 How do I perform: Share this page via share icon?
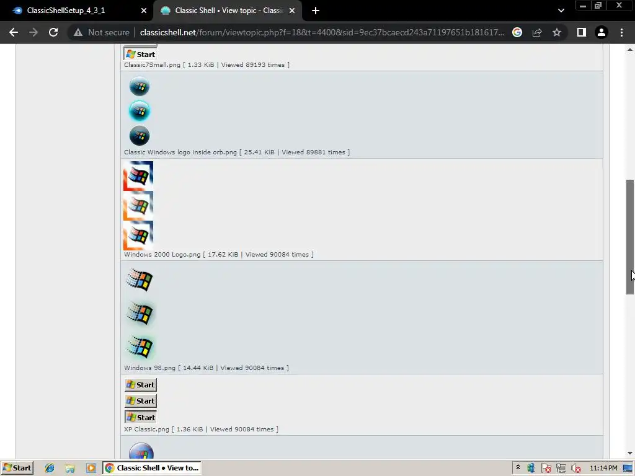pos(537,32)
